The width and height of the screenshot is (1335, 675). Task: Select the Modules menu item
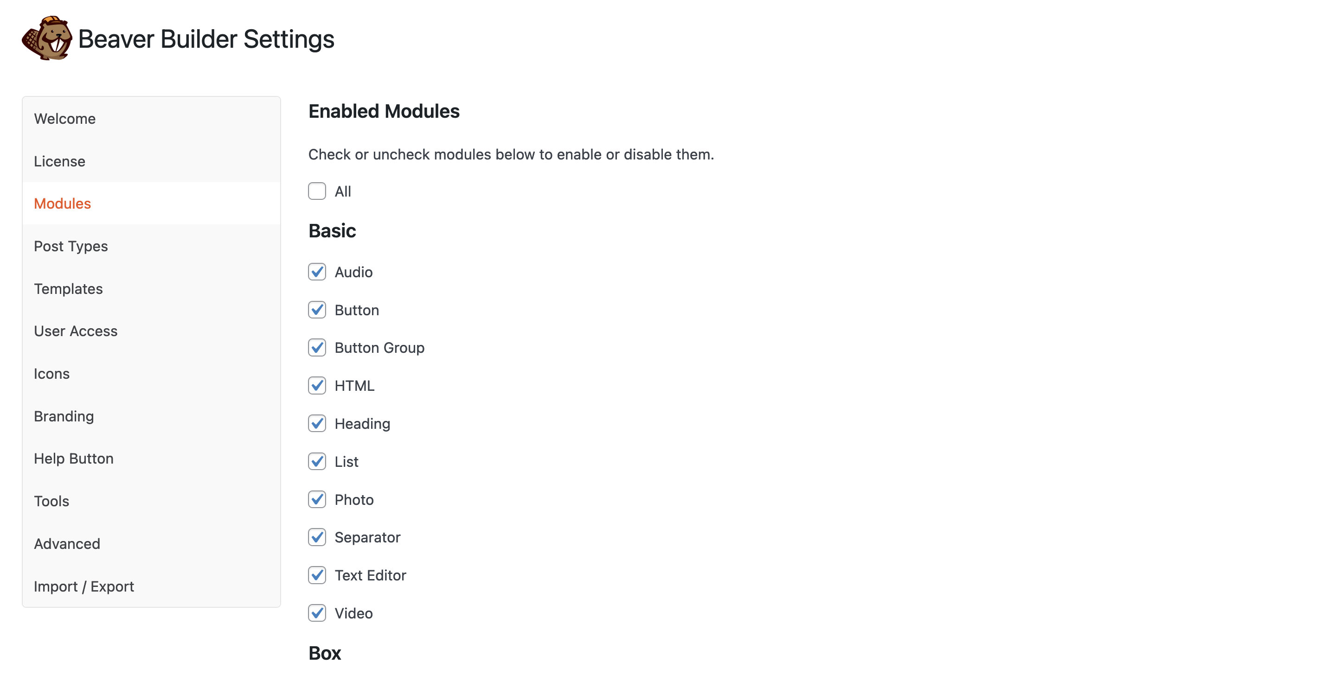coord(62,202)
